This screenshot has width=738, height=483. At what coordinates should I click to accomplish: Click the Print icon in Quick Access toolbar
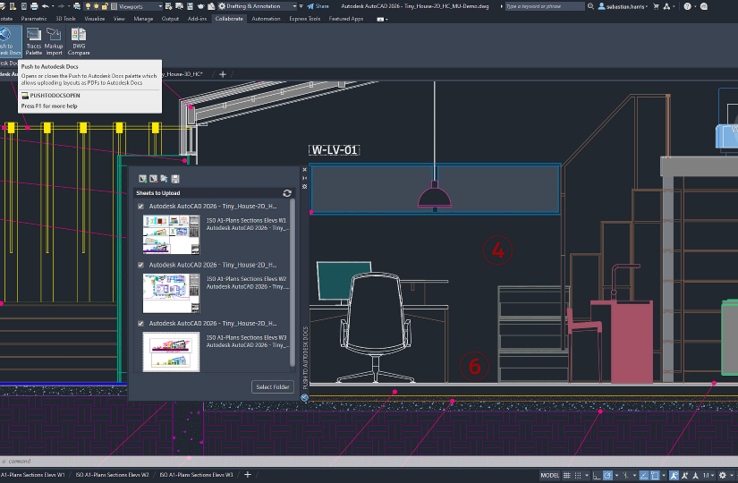(x=34, y=6)
